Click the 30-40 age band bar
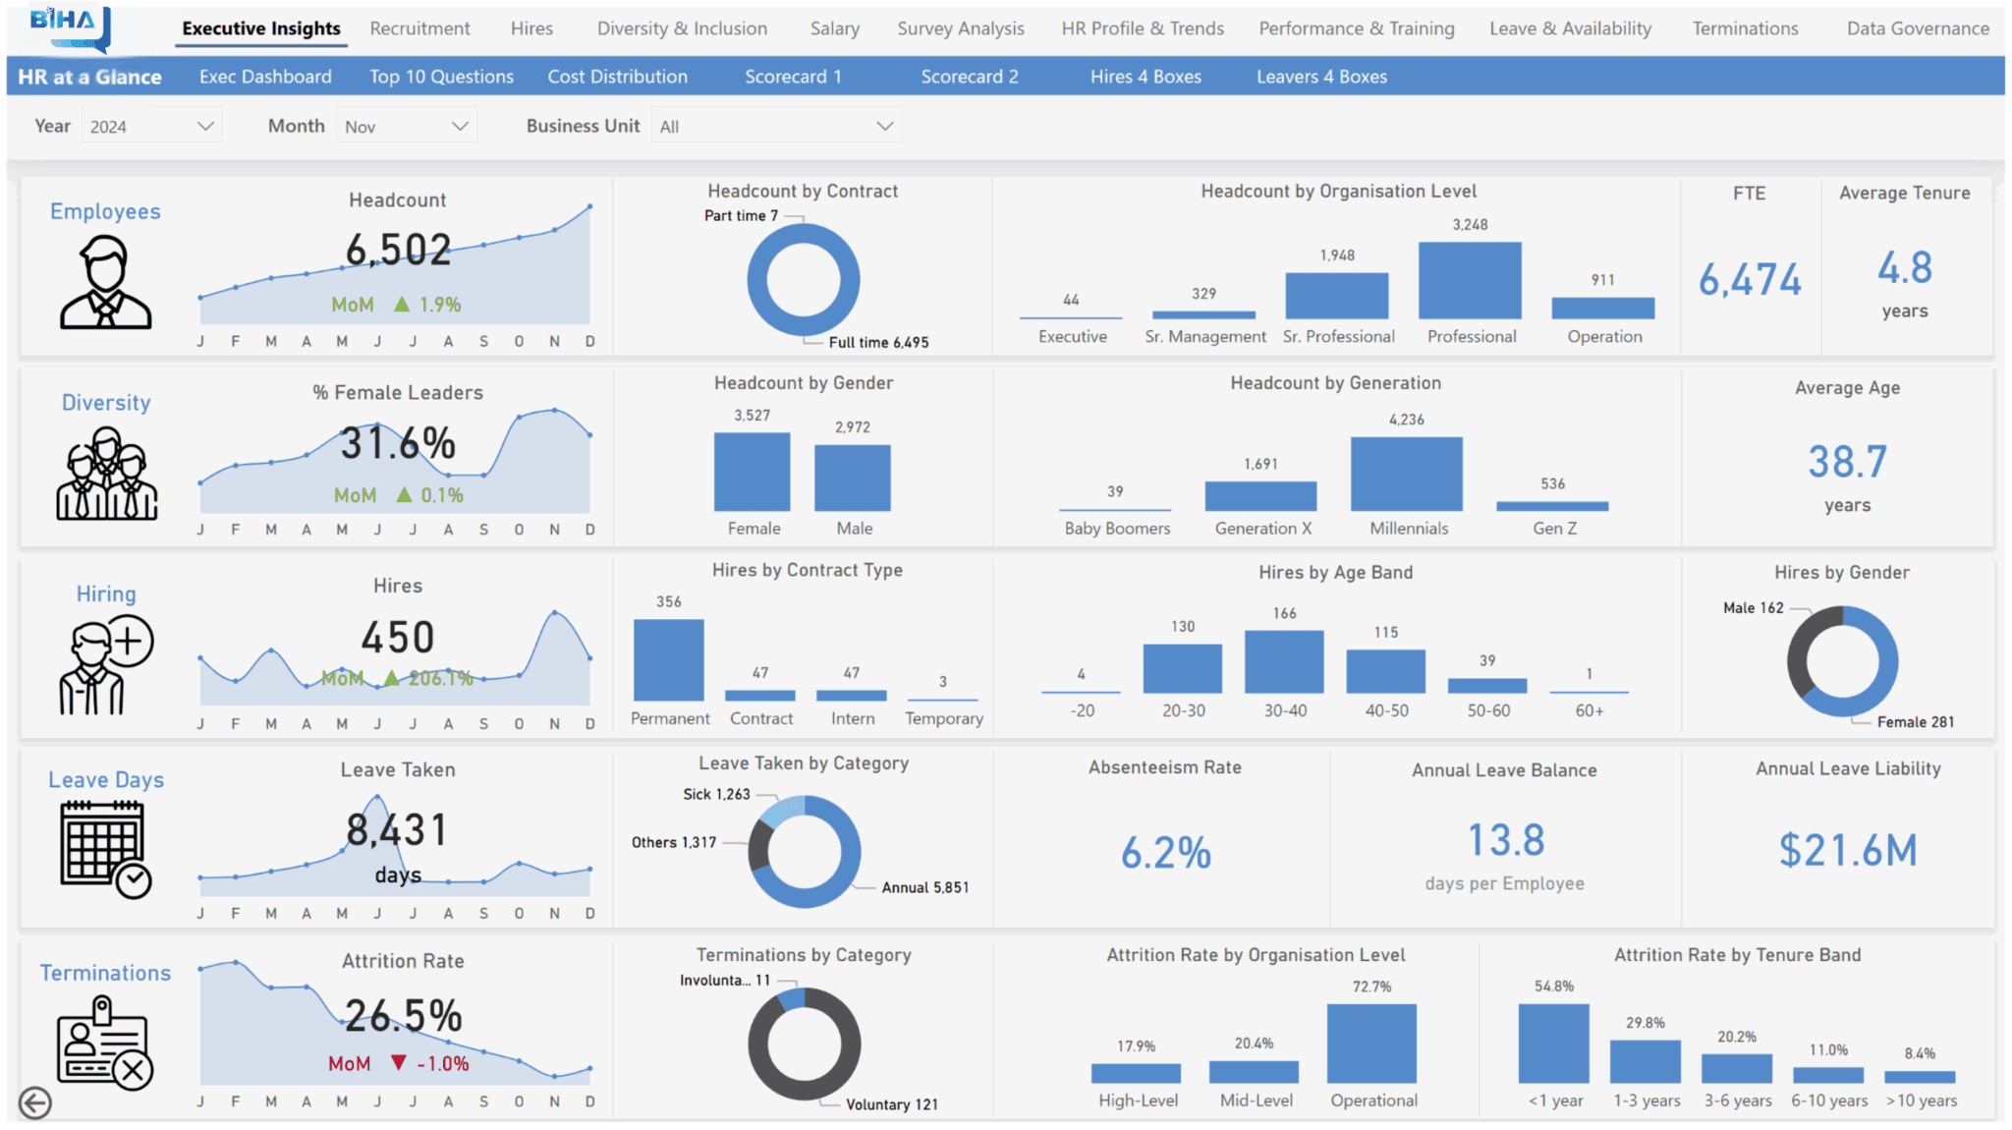The image size is (2012, 1130). [1284, 661]
